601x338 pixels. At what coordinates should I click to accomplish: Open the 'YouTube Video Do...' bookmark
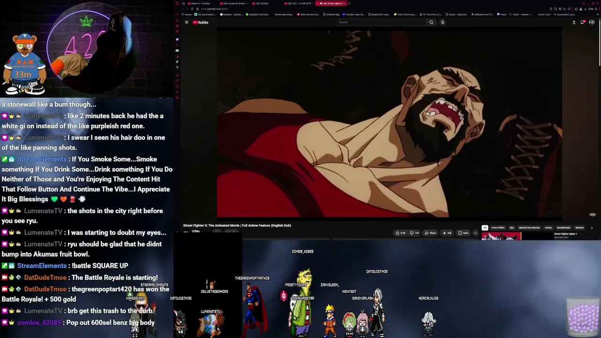click(x=354, y=15)
